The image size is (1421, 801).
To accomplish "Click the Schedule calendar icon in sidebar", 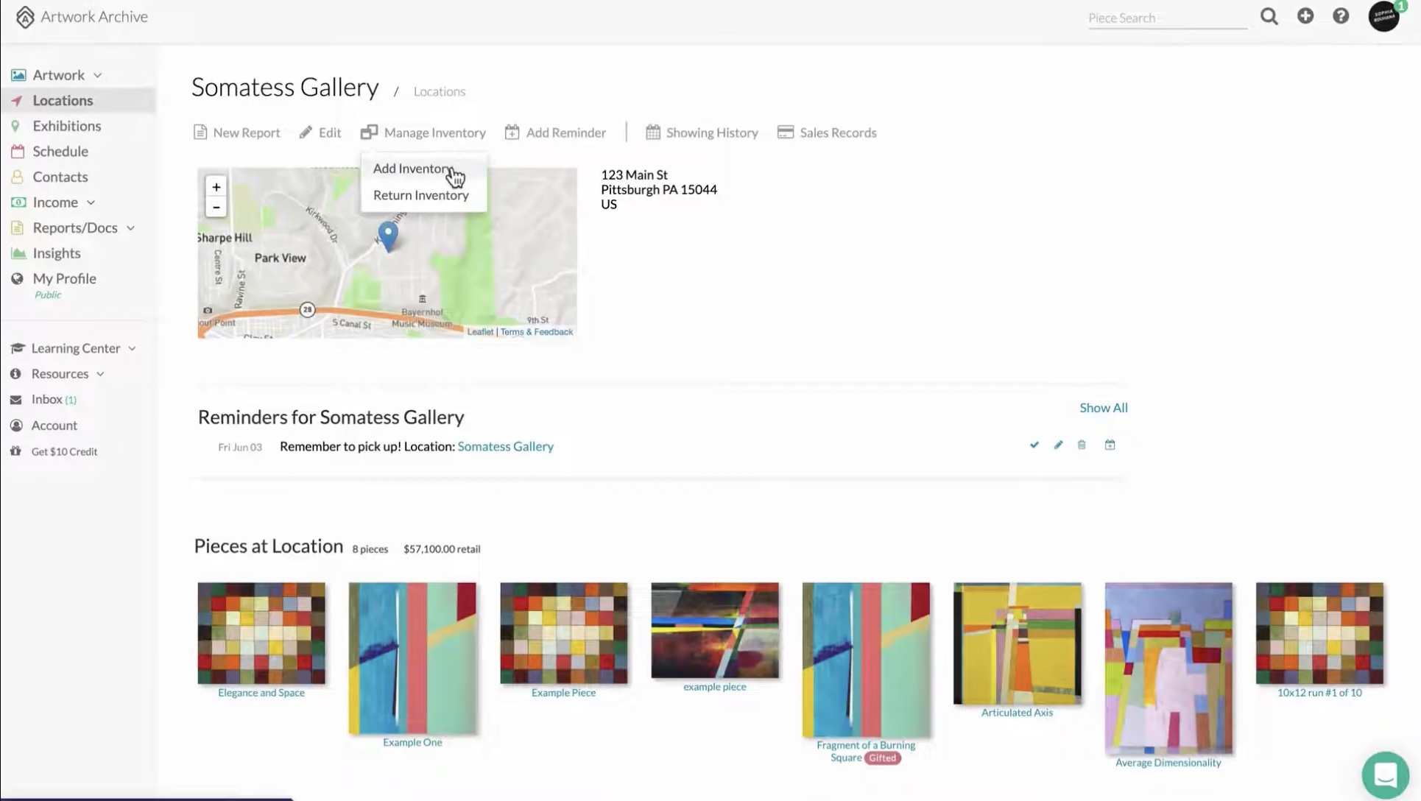I will click(x=18, y=152).
